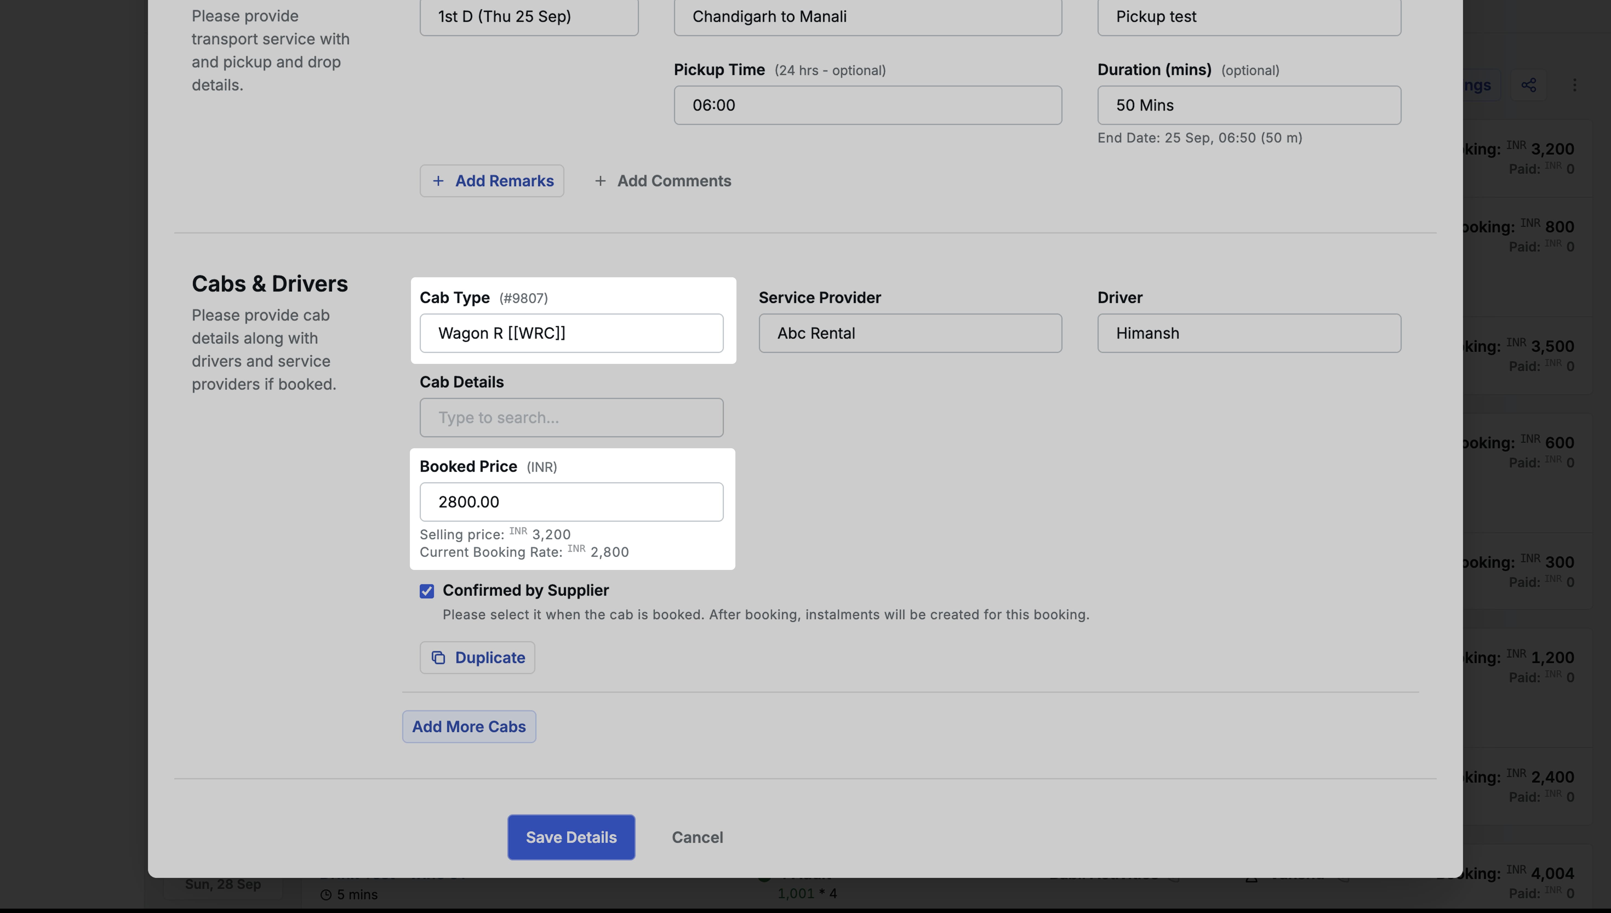Focus the Booked Price field showing 2800.00
The width and height of the screenshot is (1611, 913).
tap(571, 502)
